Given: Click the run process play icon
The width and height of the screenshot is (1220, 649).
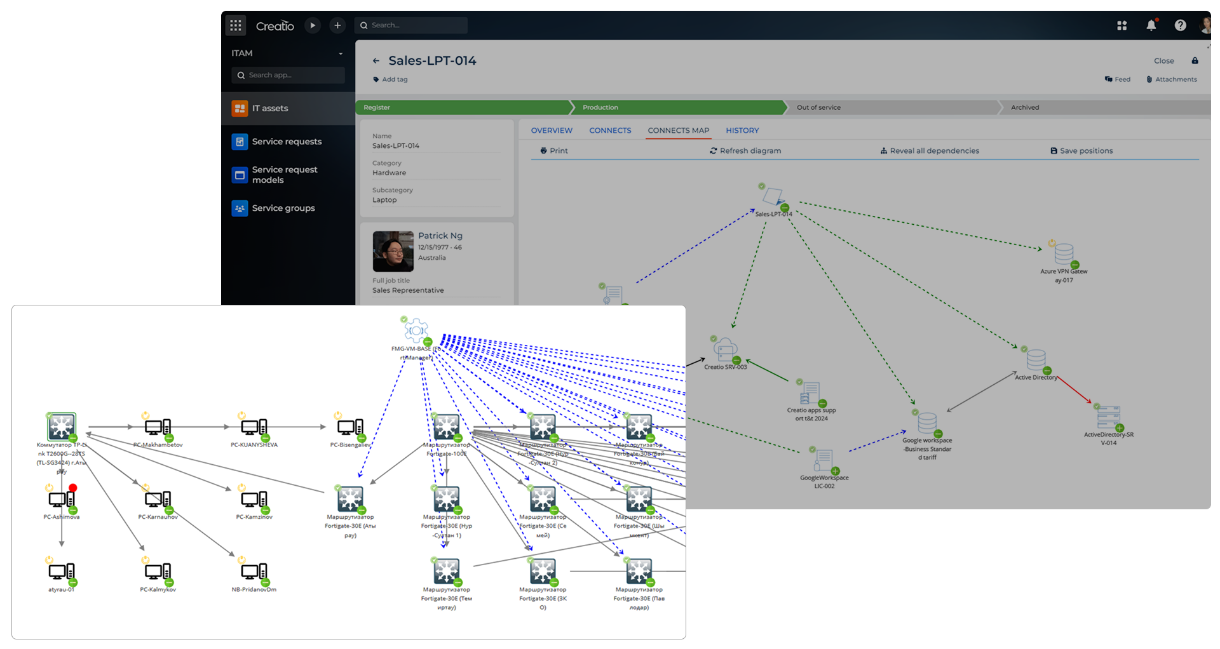Looking at the screenshot, I should (x=313, y=25).
